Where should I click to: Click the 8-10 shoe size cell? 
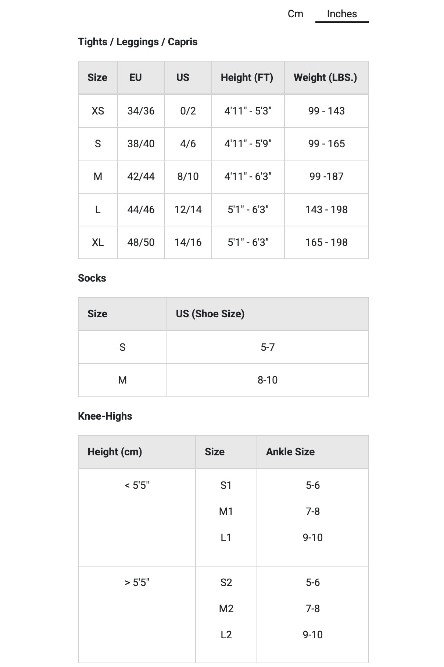coord(268,380)
